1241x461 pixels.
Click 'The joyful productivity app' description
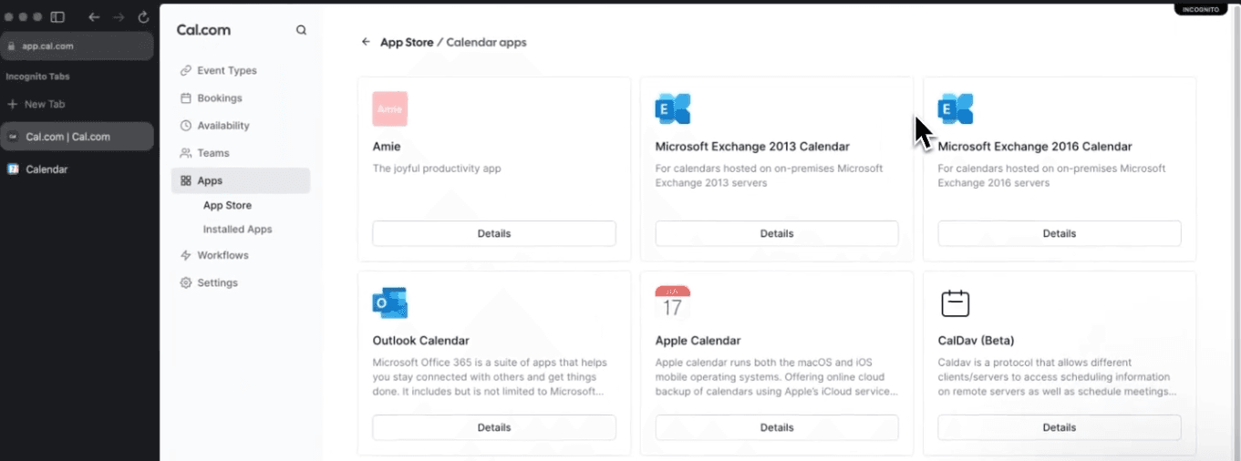point(437,169)
